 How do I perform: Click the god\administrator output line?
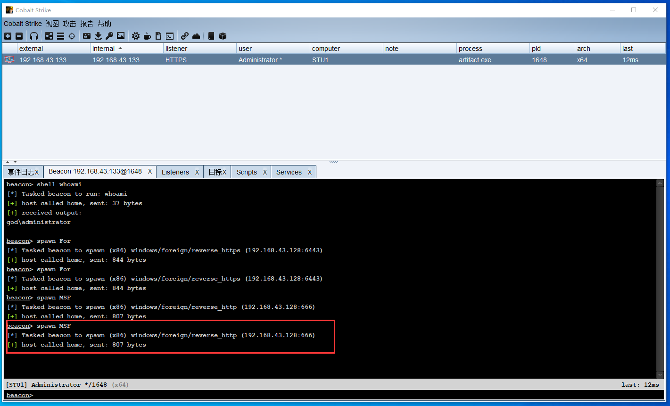39,222
